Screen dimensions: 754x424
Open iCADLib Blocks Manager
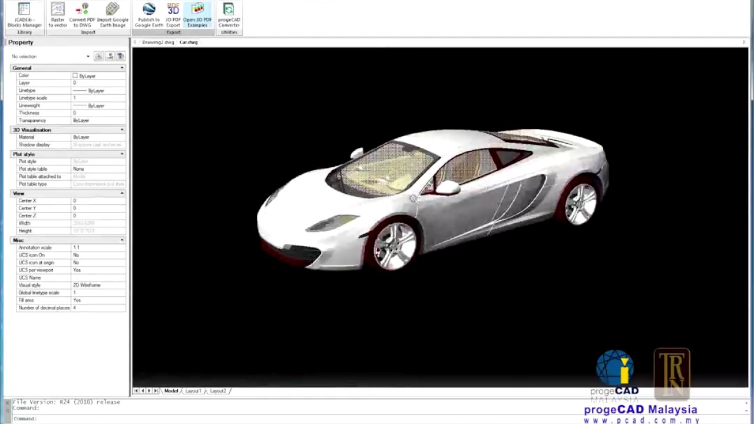point(24,15)
